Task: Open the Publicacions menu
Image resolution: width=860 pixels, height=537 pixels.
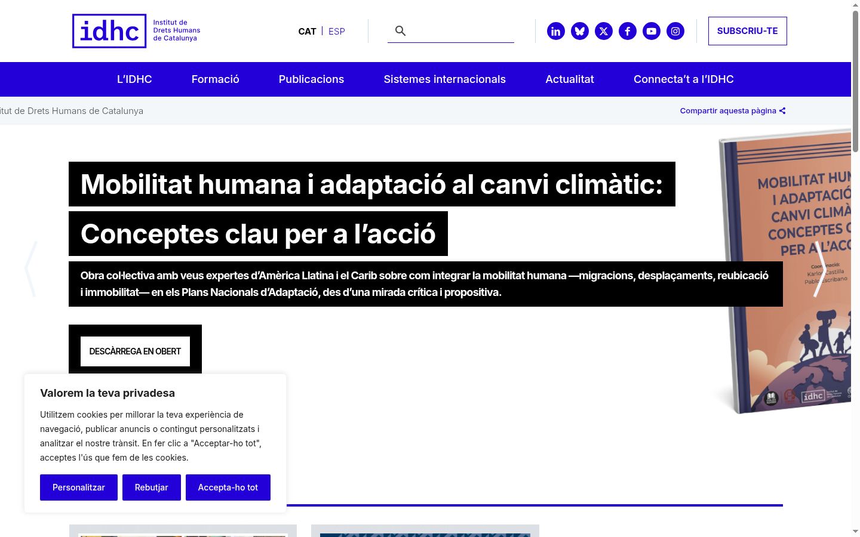Action: point(311,79)
